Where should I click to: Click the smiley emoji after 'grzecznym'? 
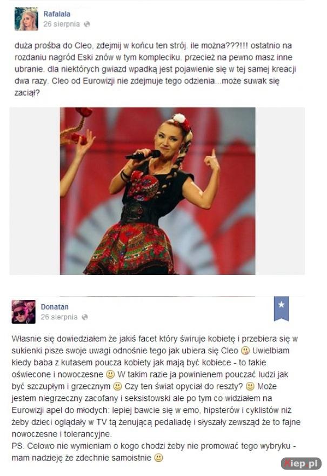point(117,386)
